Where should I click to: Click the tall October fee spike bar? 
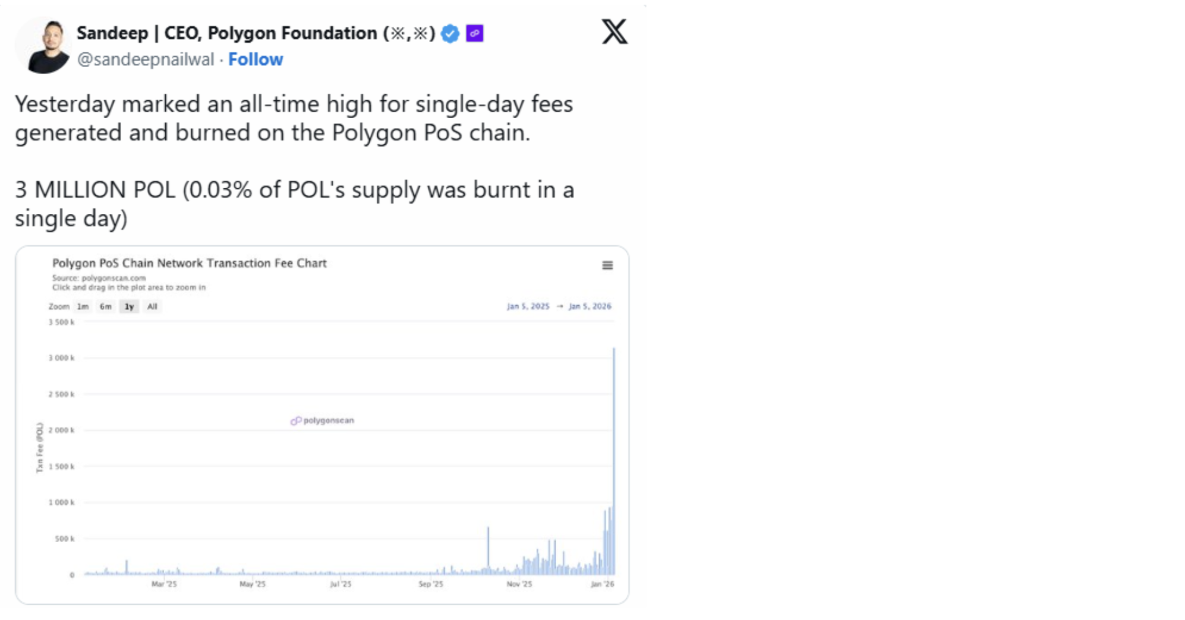click(489, 549)
